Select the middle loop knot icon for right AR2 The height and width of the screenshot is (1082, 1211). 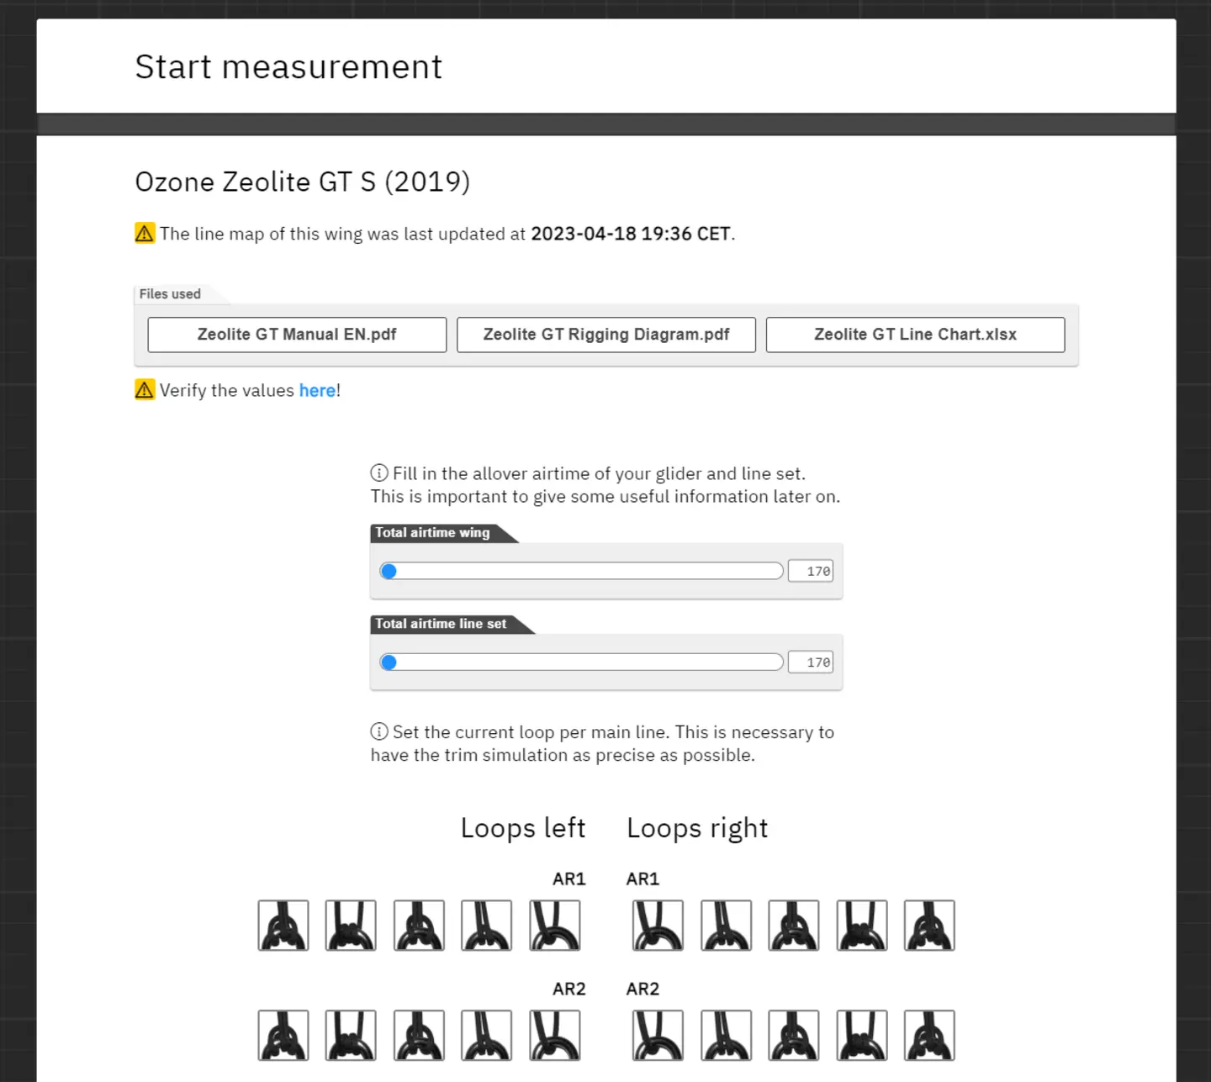click(793, 1035)
